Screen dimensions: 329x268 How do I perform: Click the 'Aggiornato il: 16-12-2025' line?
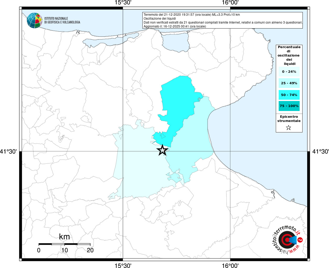(175, 26)
